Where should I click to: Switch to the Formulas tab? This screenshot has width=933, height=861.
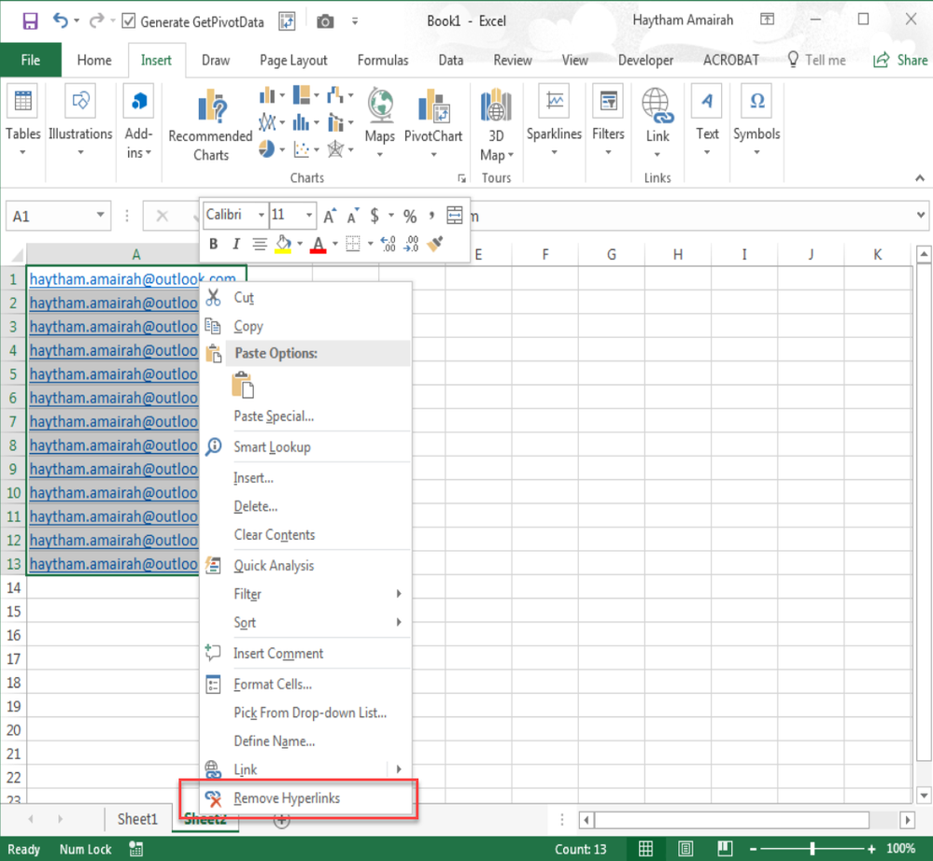pyautogui.click(x=383, y=60)
